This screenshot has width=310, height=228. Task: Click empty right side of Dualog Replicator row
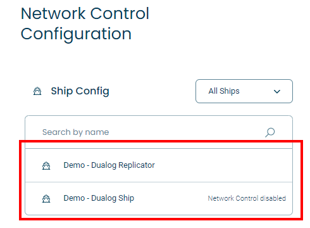(223, 165)
